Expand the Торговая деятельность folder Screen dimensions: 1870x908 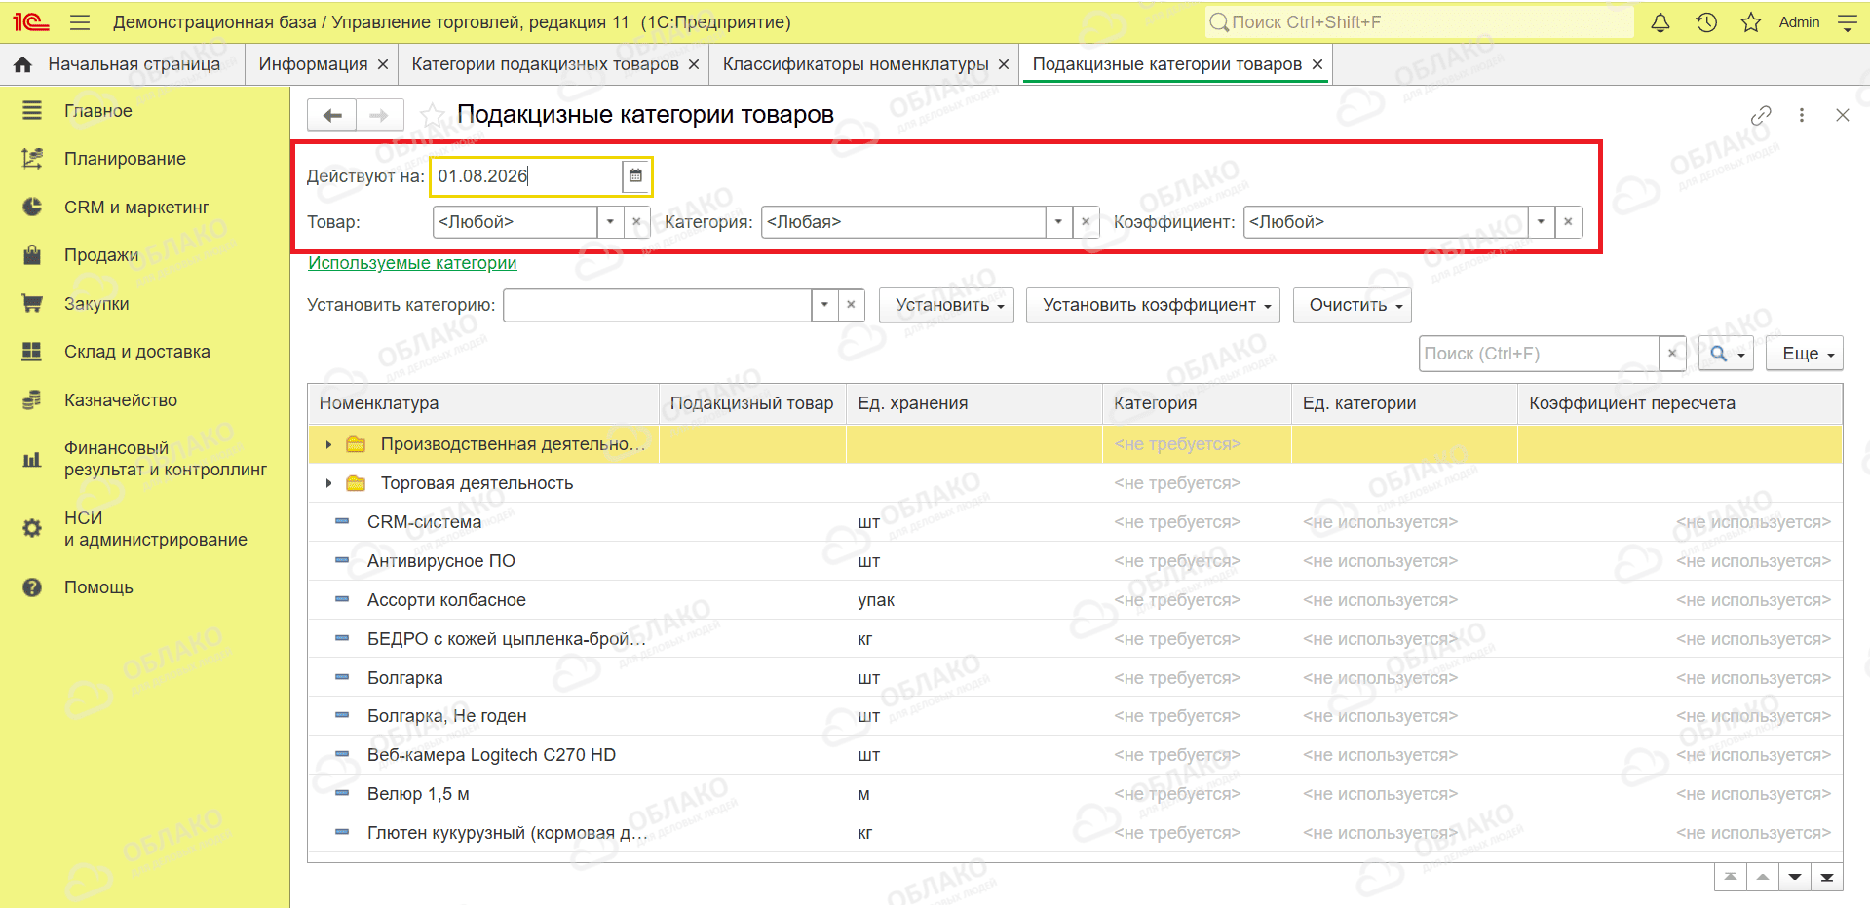tap(328, 483)
